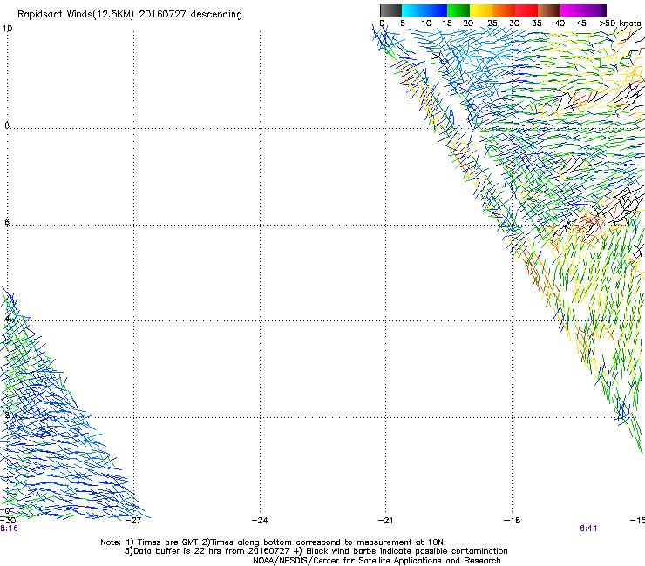Click the '>50 knots' legend label
The width and height of the screenshot is (645, 566).
(x=620, y=24)
